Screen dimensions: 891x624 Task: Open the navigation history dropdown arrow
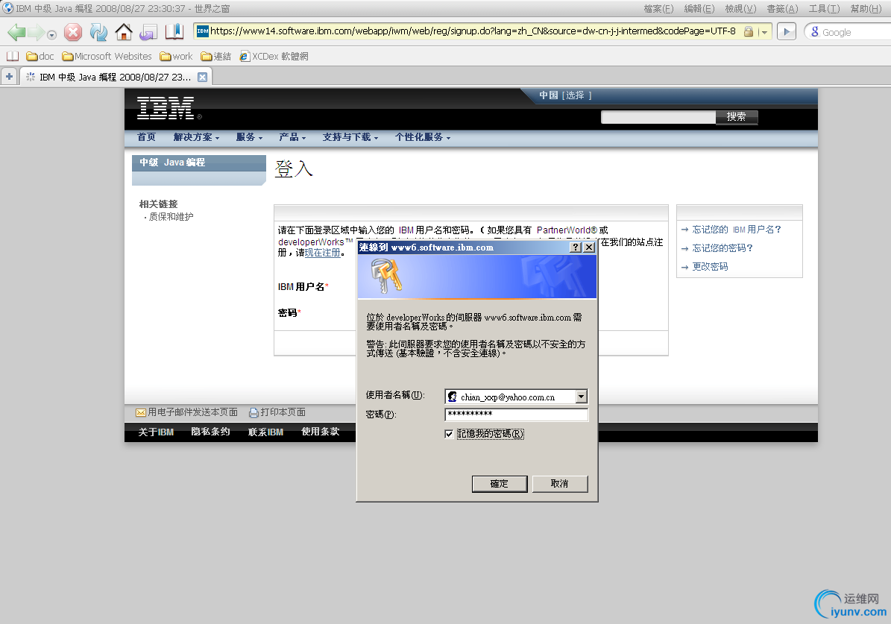click(x=51, y=35)
